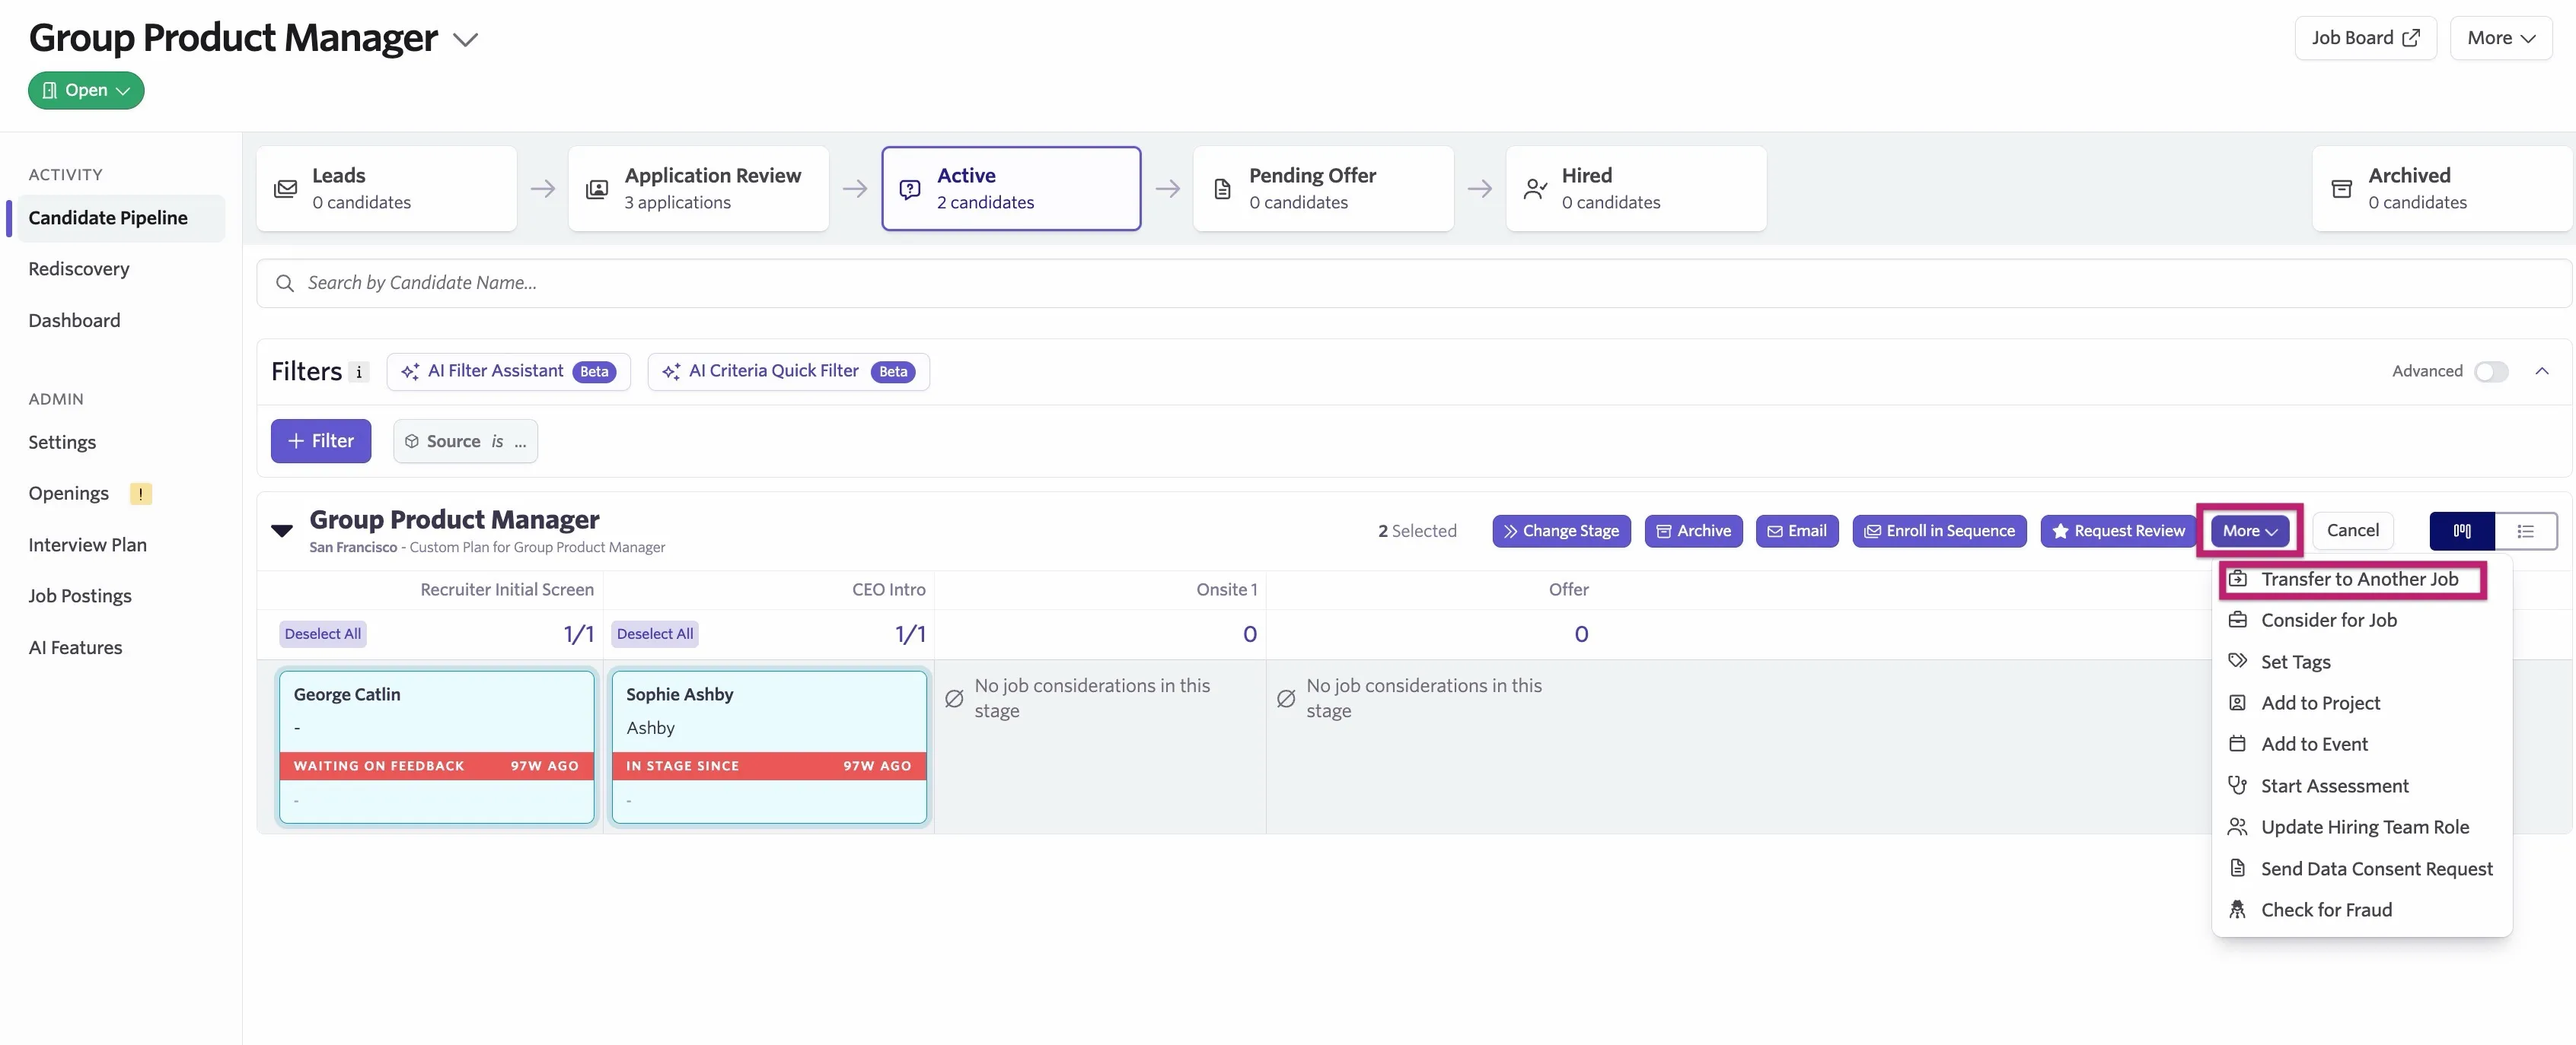
Task: Expand the Group Product Manager title chevron
Action: point(465,40)
